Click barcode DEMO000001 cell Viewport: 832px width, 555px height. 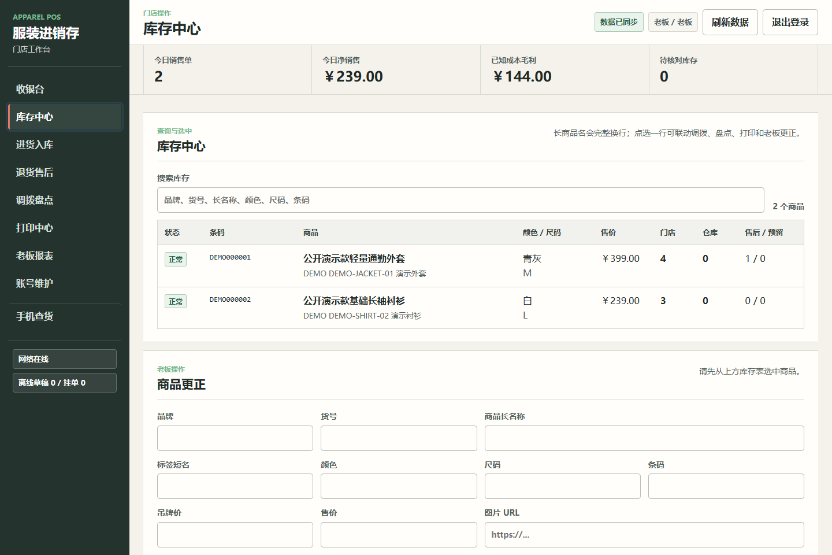point(230,257)
